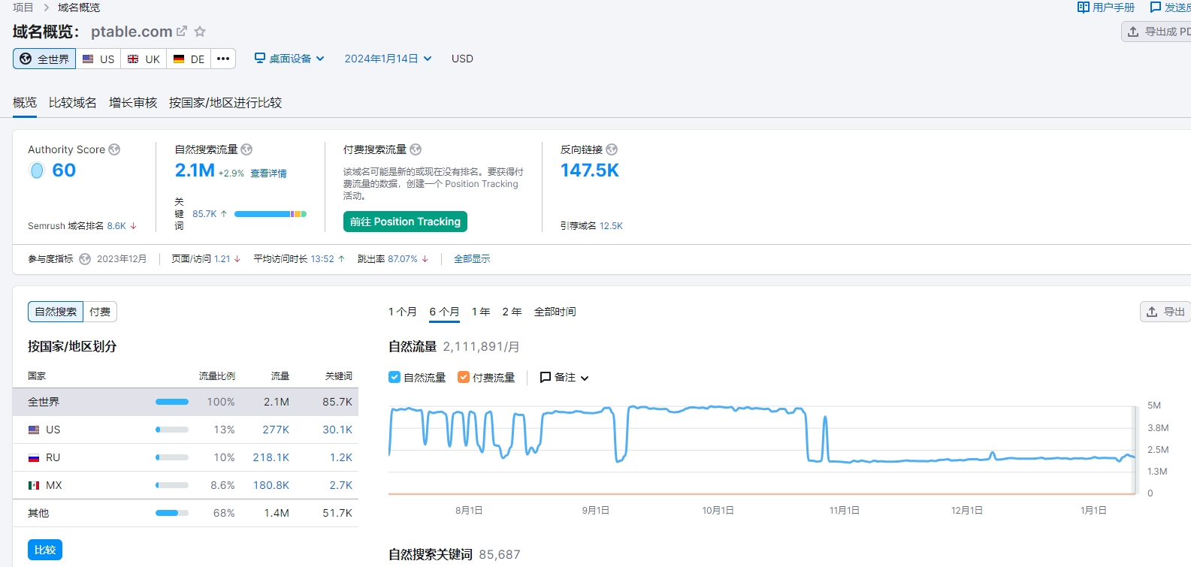Open ptable.com external link icon

[x=182, y=32]
